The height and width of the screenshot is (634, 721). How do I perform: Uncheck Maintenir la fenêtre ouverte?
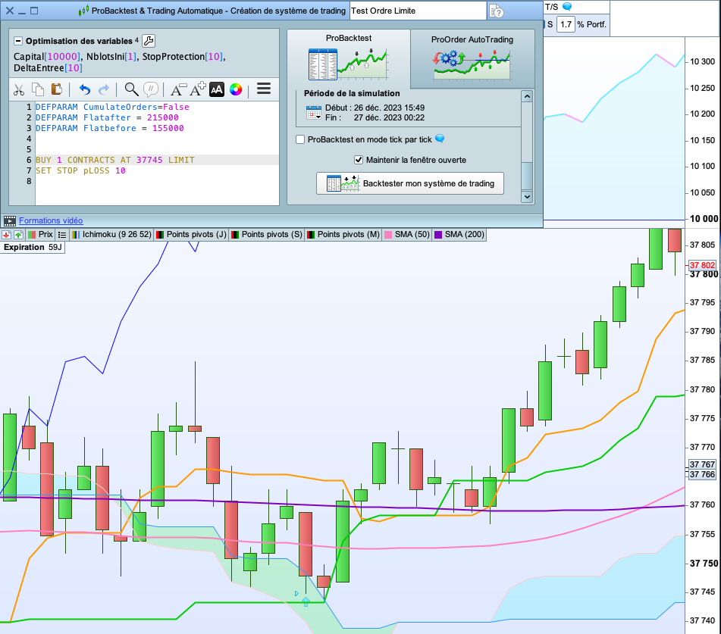point(359,160)
